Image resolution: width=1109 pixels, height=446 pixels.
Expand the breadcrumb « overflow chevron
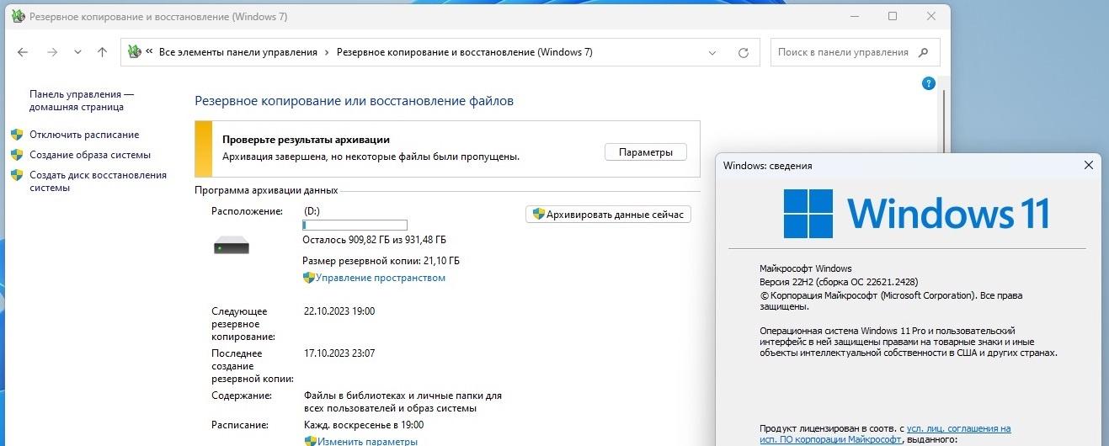click(149, 52)
